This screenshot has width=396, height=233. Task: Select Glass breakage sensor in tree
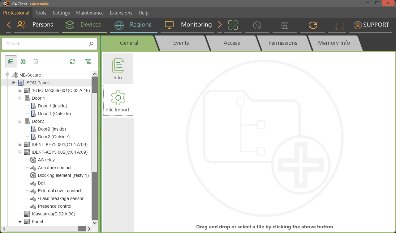(x=61, y=198)
